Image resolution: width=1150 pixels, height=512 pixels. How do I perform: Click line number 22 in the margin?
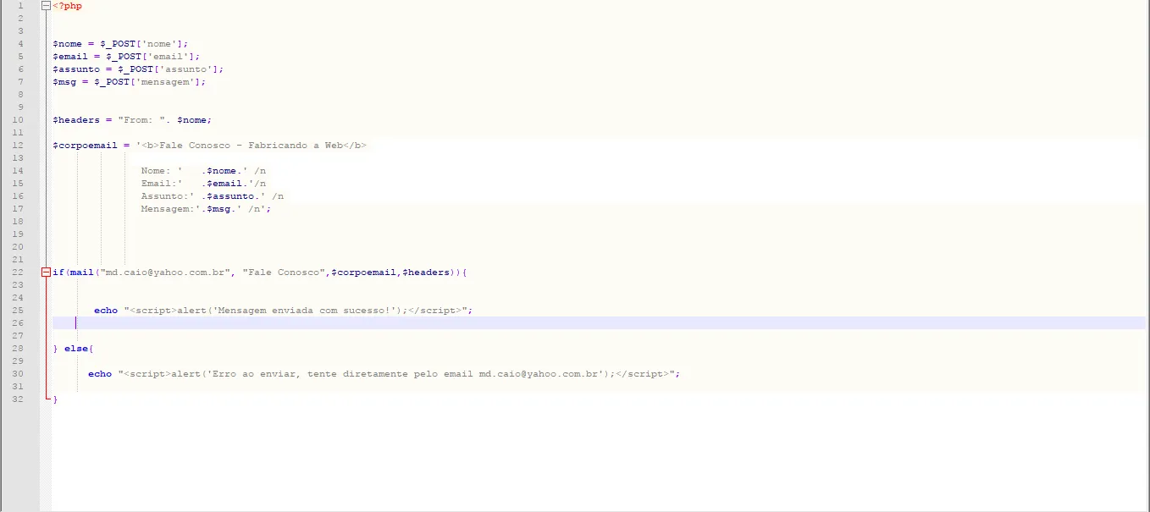[x=19, y=273]
